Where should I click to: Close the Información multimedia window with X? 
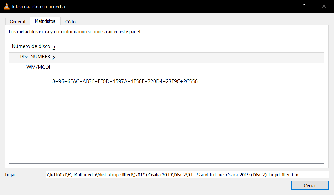point(324,6)
